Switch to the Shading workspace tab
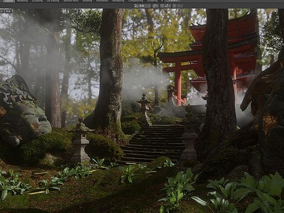The width and height of the screenshot is (284, 213). tap(87, 1)
